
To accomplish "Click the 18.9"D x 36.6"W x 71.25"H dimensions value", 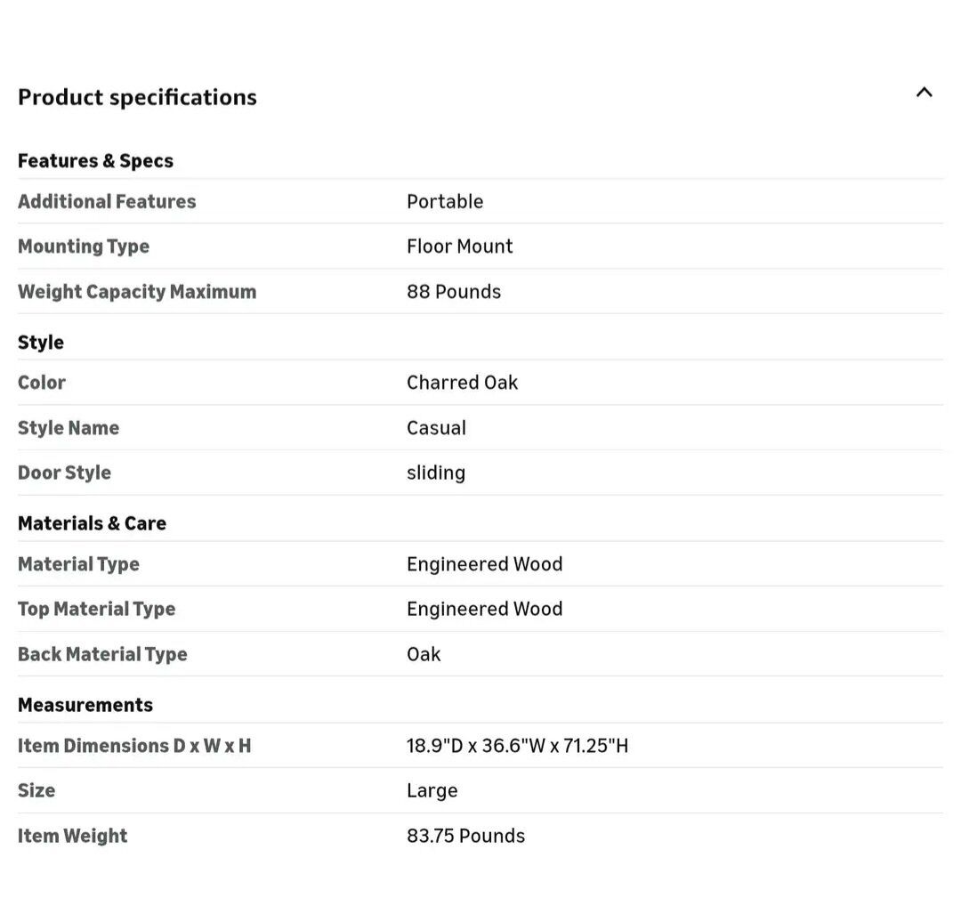I will pyautogui.click(x=517, y=746).
